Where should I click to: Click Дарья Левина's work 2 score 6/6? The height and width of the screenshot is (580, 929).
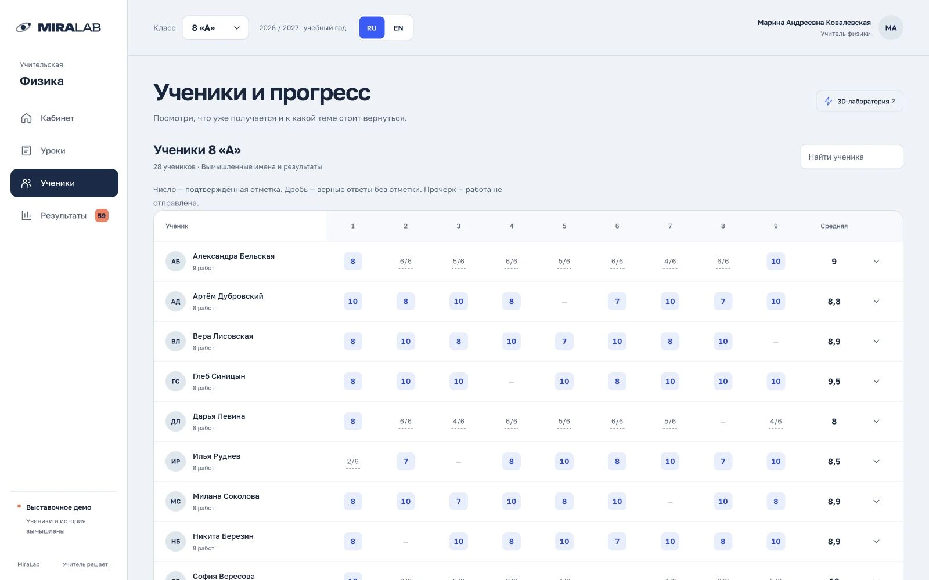[x=405, y=422]
